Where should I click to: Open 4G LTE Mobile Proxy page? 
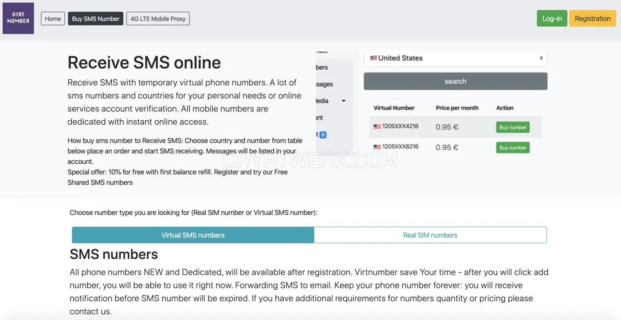coord(158,19)
